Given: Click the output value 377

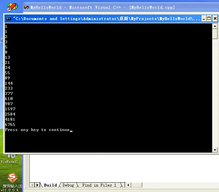Looking at the screenshot, I should pyautogui.click(x=9, y=94).
